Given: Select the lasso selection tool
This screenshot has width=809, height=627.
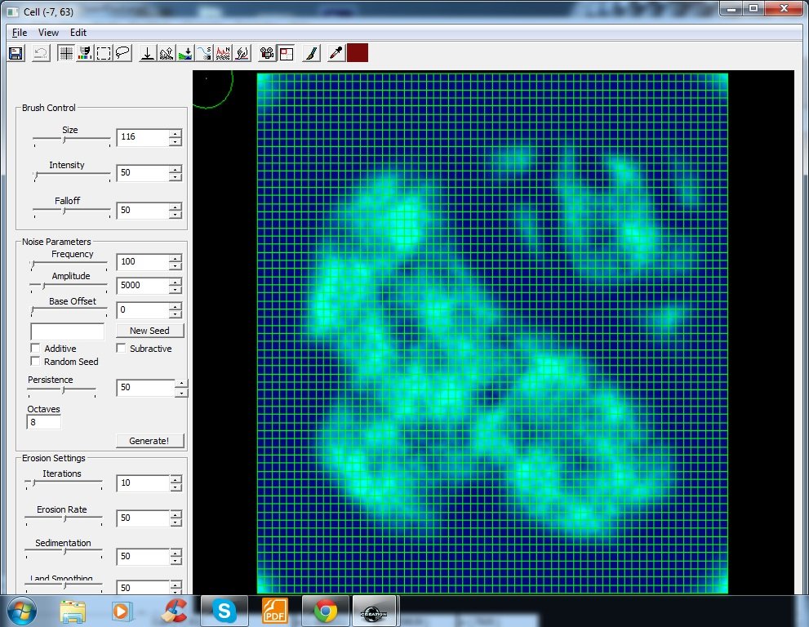Looking at the screenshot, I should tap(122, 53).
